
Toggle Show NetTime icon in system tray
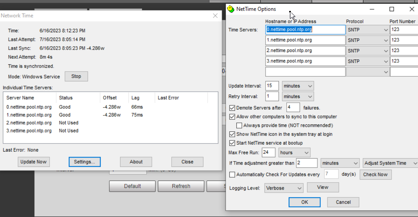click(x=232, y=134)
